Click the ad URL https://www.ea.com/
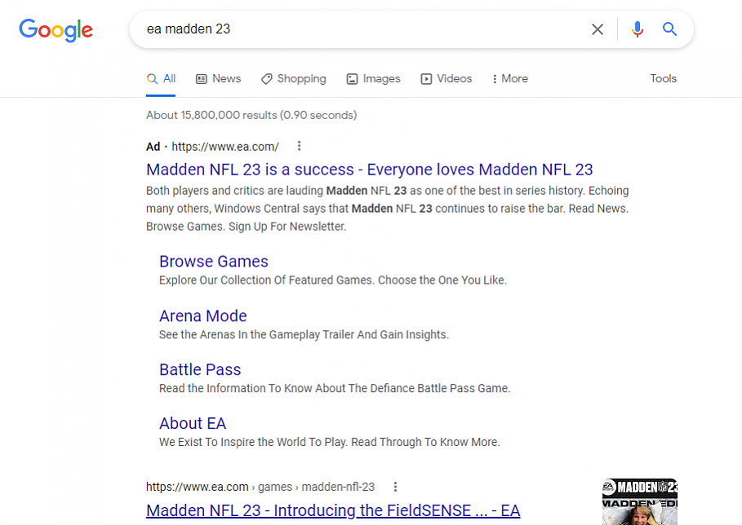This screenshot has height=525, width=742. [x=225, y=147]
